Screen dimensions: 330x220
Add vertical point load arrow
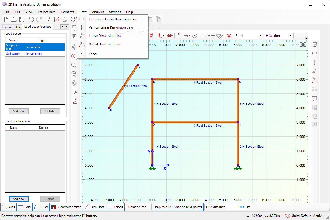point(179,35)
